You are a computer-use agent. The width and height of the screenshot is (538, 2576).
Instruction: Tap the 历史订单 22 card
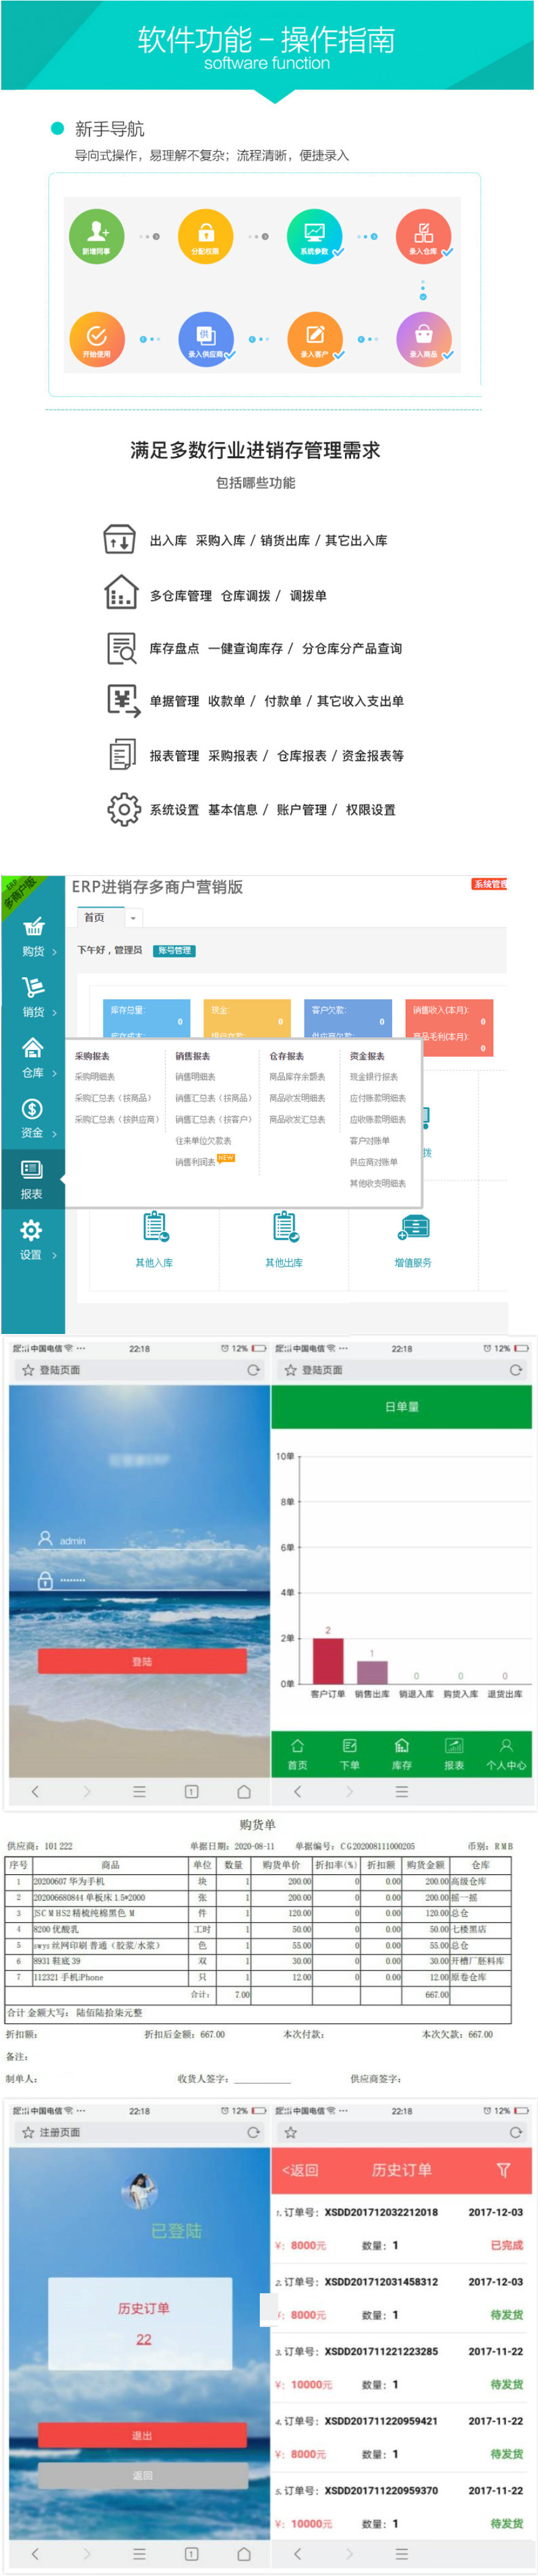tap(141, 2324)
